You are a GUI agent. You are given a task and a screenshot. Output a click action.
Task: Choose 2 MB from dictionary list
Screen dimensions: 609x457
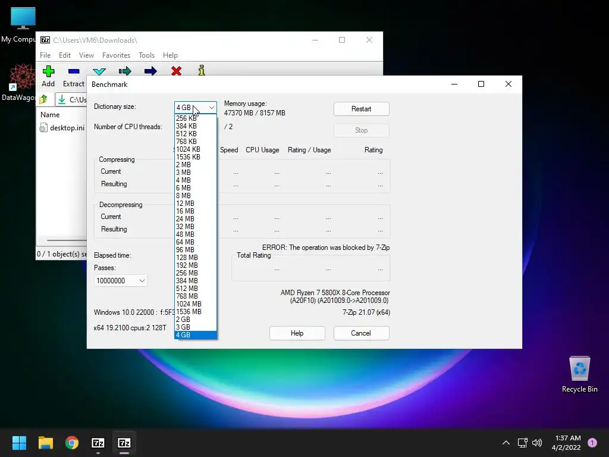tap(195, 165)
